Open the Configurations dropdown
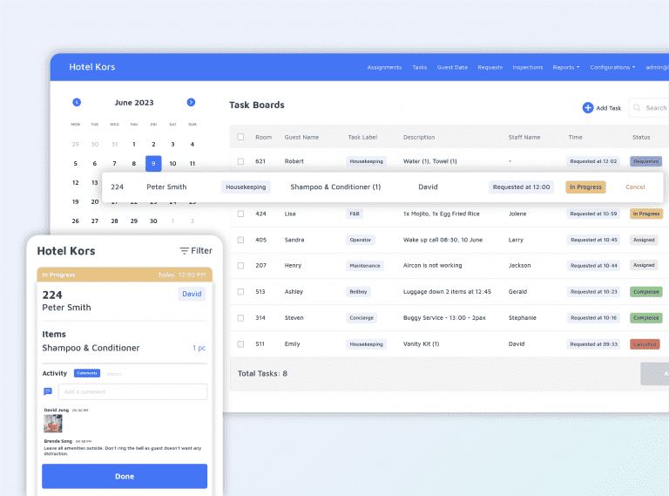The height and width of the screenshot is (496, 669). pyautogui.click(x=612, y=67)
